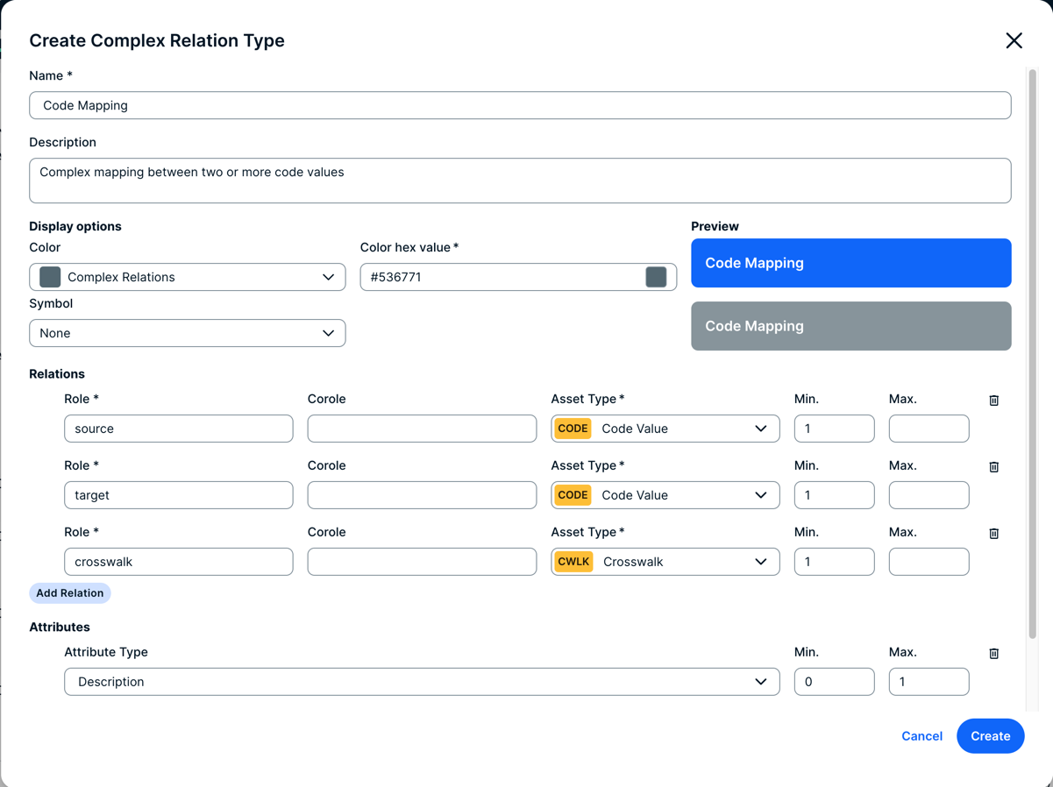
Task: Click the CWLK Crosswalk asset type badge
Action: click(x=573, y=562)
